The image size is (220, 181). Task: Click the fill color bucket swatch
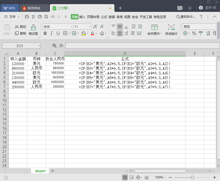point(83,33)
